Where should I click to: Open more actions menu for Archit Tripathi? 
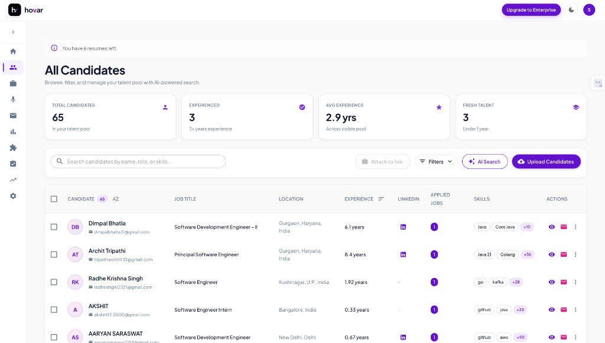point(575,254)
